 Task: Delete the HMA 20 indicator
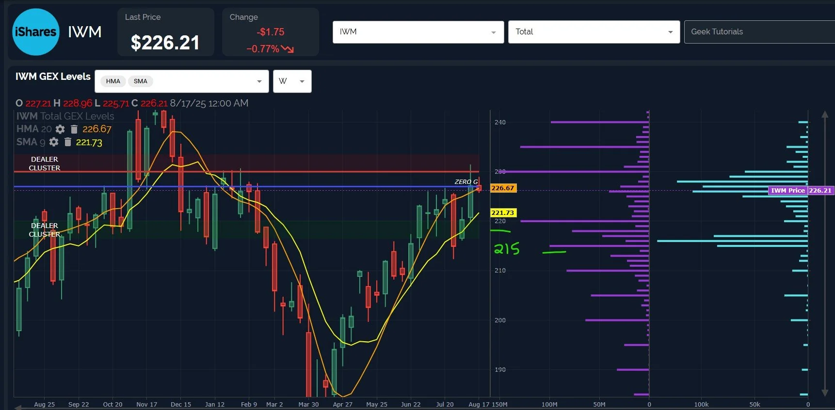tap(74, 129)
